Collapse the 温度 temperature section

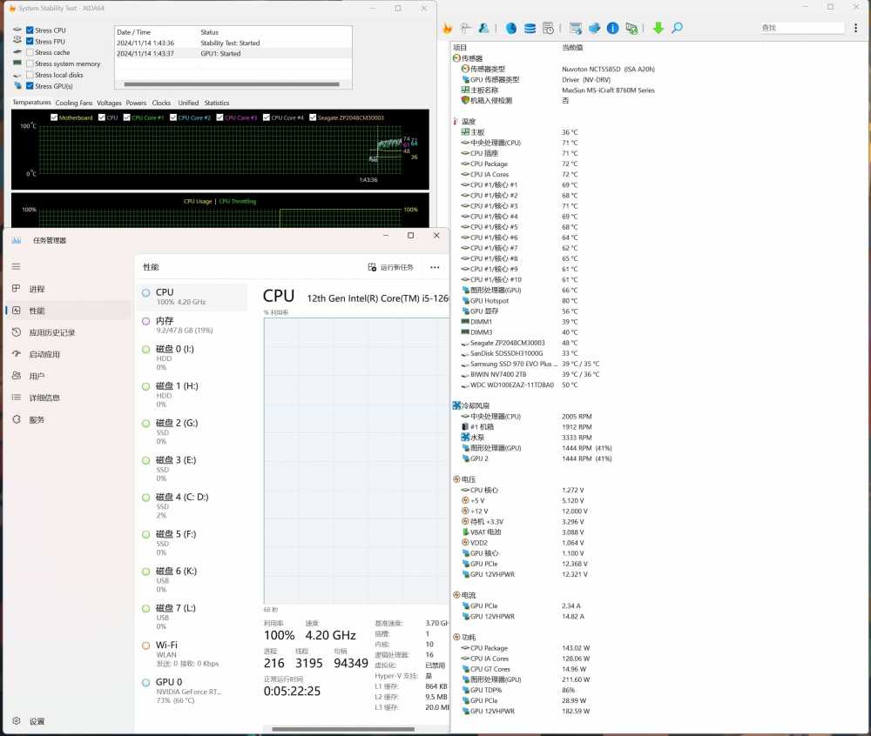[469, 122]
